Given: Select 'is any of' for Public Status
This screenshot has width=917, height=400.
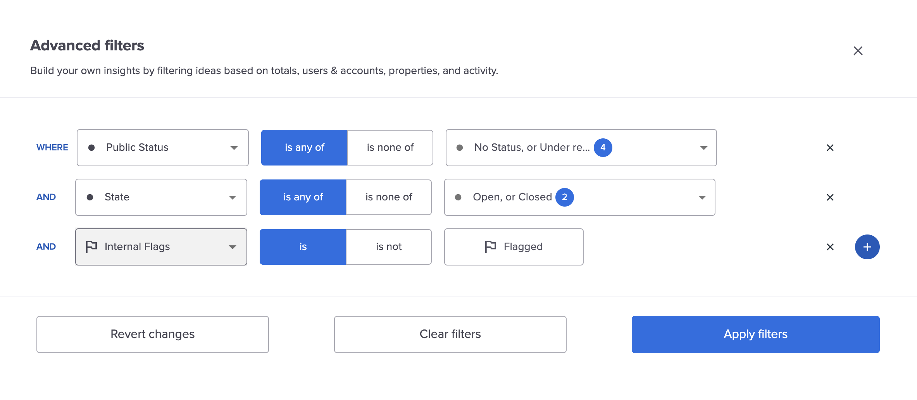Looking at the screenshot, I should (304, 148).
